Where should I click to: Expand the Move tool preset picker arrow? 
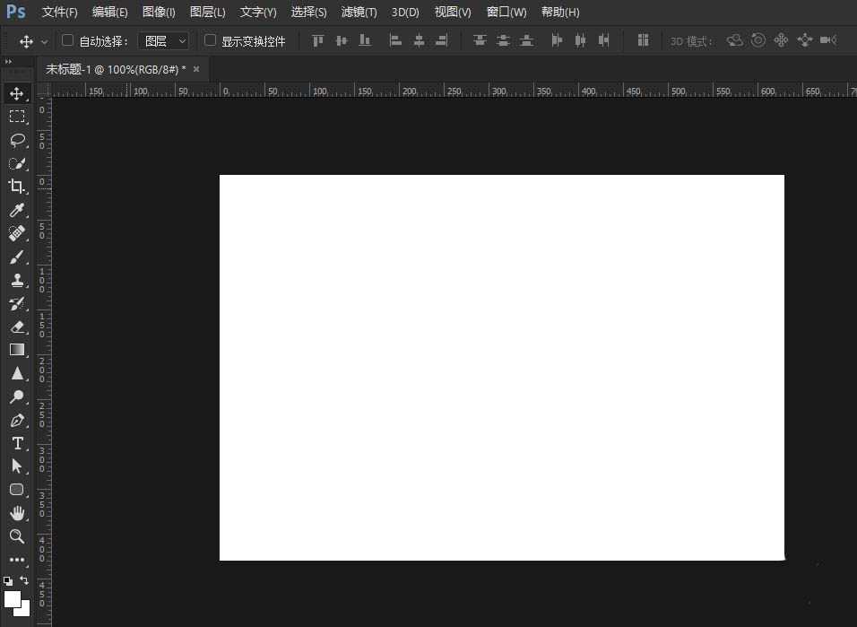tap(44, 41)
